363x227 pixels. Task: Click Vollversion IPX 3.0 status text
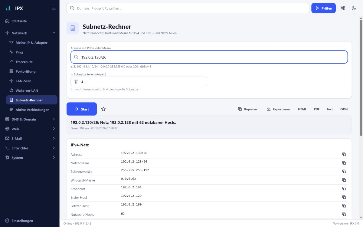(x=346, y=223)
